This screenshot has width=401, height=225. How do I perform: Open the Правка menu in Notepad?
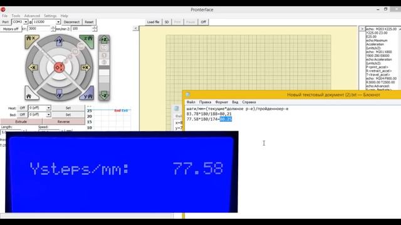point(205,102)
